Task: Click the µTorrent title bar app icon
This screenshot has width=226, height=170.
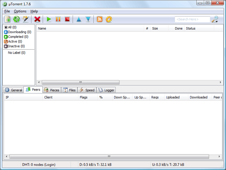Action: click(x=5, y=4)
